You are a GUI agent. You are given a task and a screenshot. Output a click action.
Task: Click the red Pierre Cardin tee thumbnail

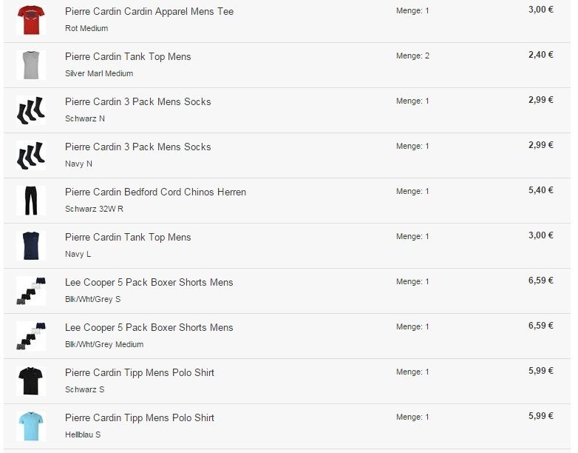(30, 19)
